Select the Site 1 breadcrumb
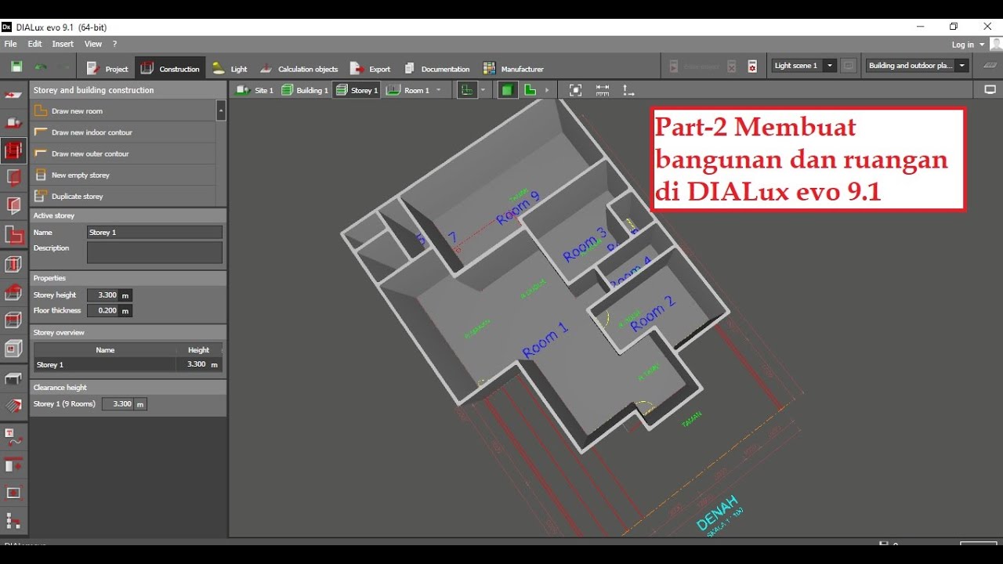Image resolution: width=1003 pixels, height=564 pixels. [255, 90]
